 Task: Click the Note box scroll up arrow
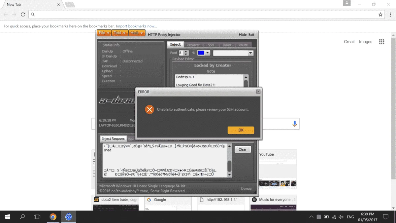246,77
